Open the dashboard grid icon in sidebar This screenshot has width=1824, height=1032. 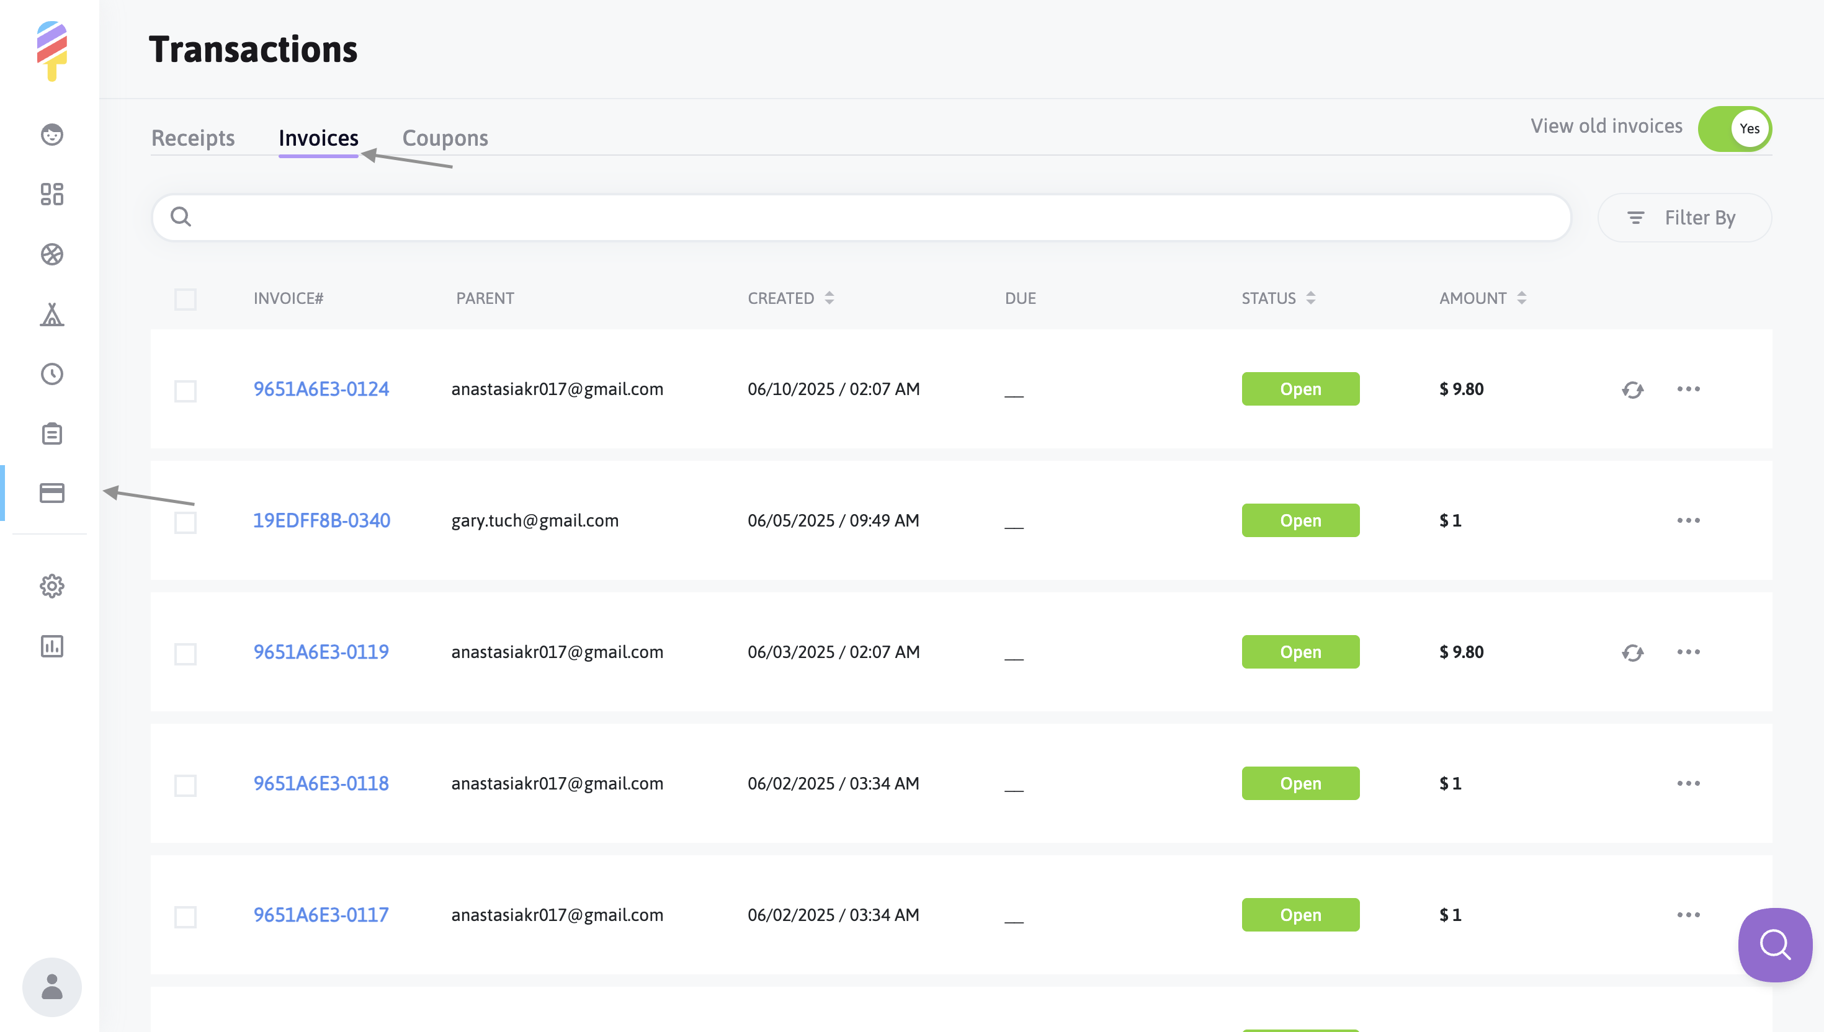[51, 194]
